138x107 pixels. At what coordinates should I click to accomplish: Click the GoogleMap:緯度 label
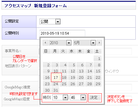[x=17, y=87]
